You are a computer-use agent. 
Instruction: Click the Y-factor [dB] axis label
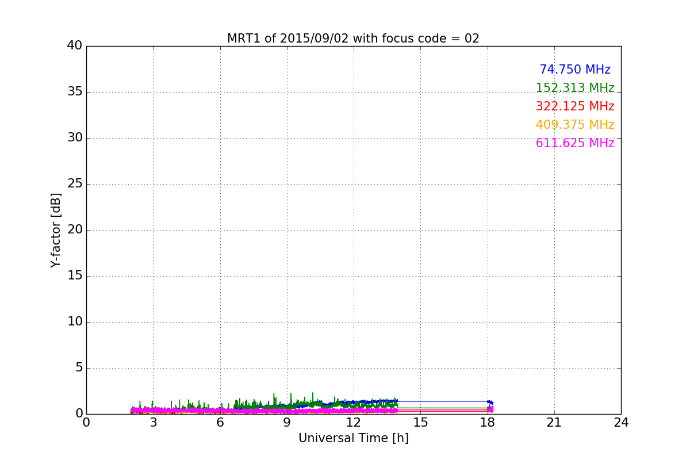pyautogui.click(x=56, y=230)
